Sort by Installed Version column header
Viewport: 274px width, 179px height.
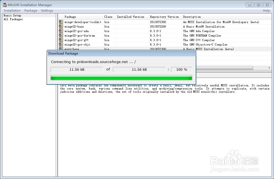(132, 17)
